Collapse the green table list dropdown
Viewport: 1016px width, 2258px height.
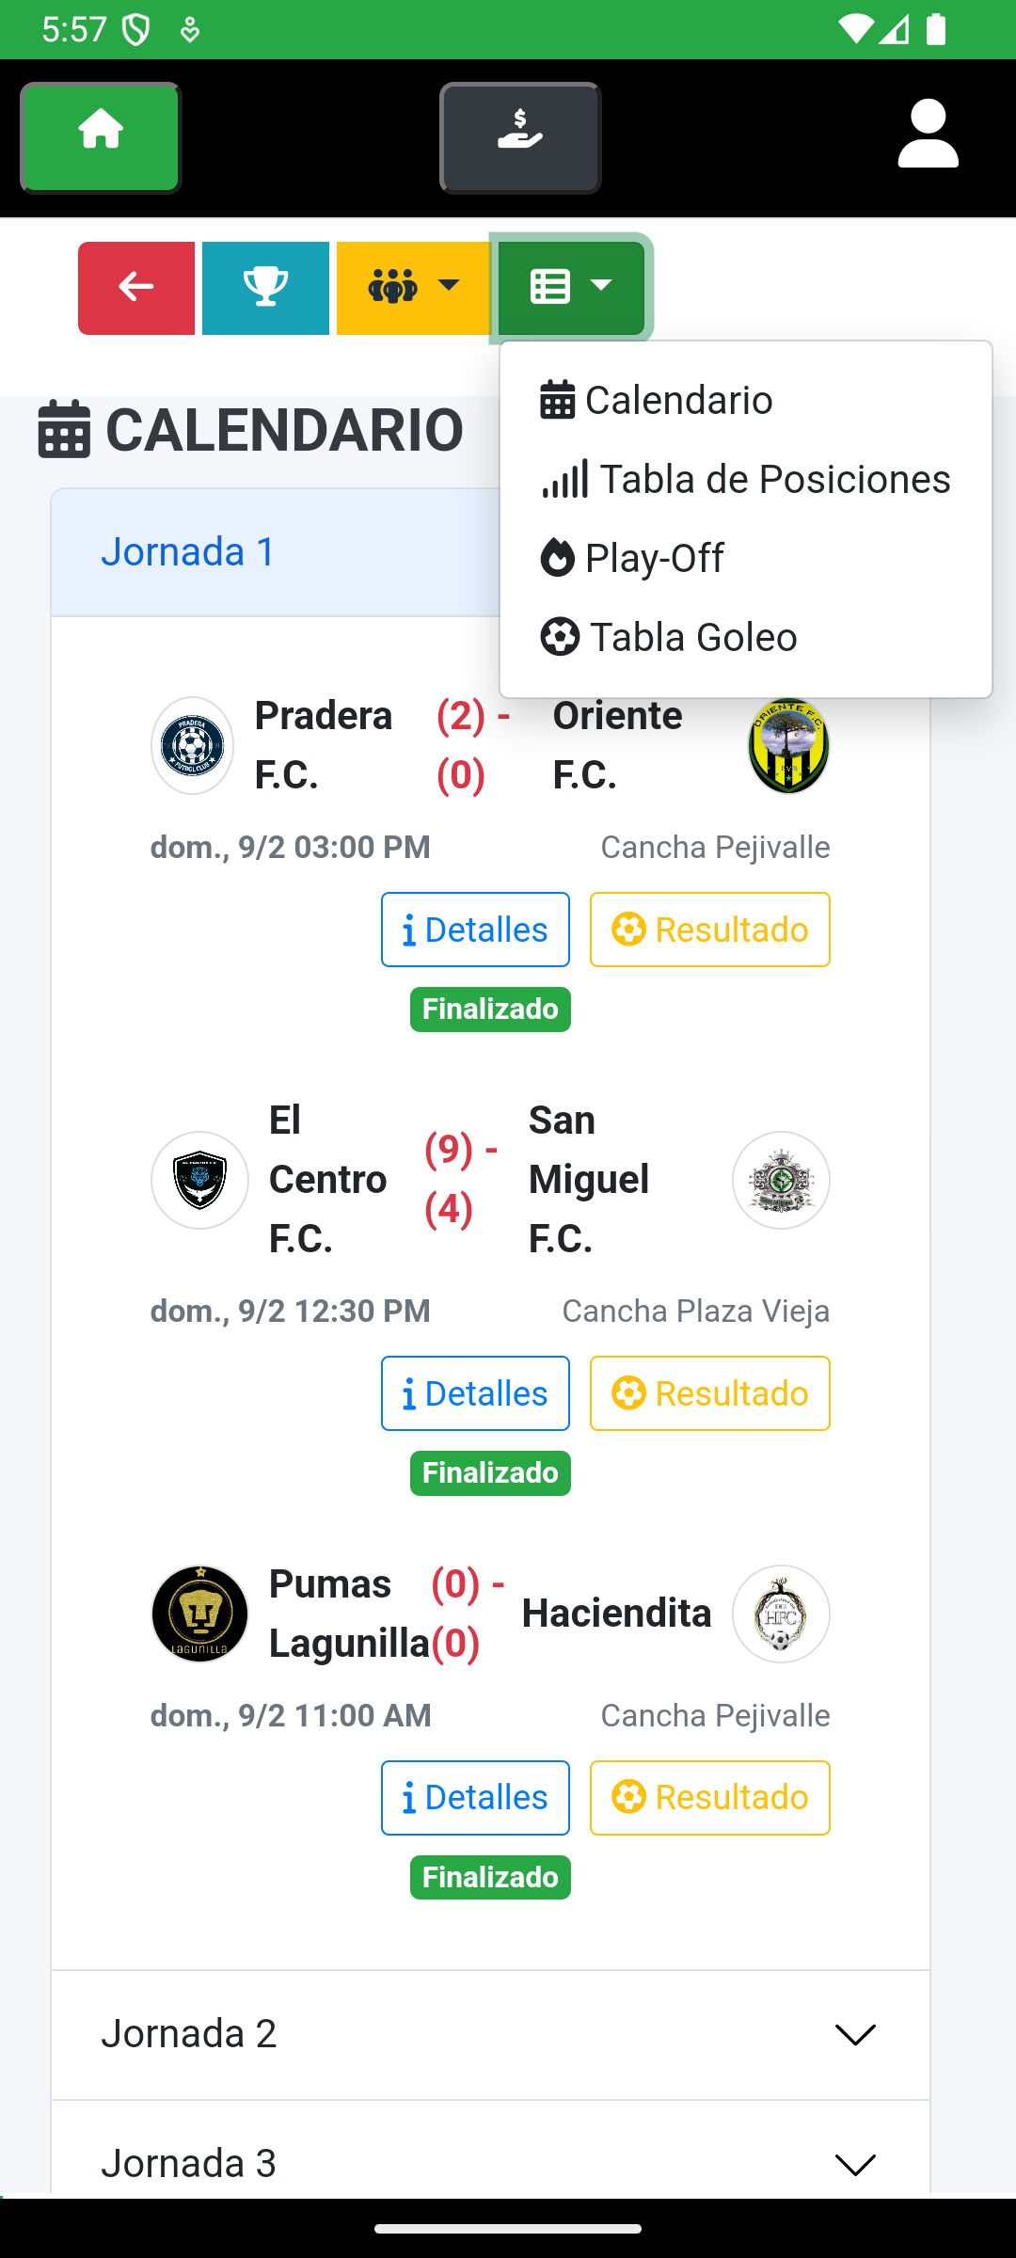point(571,288)
